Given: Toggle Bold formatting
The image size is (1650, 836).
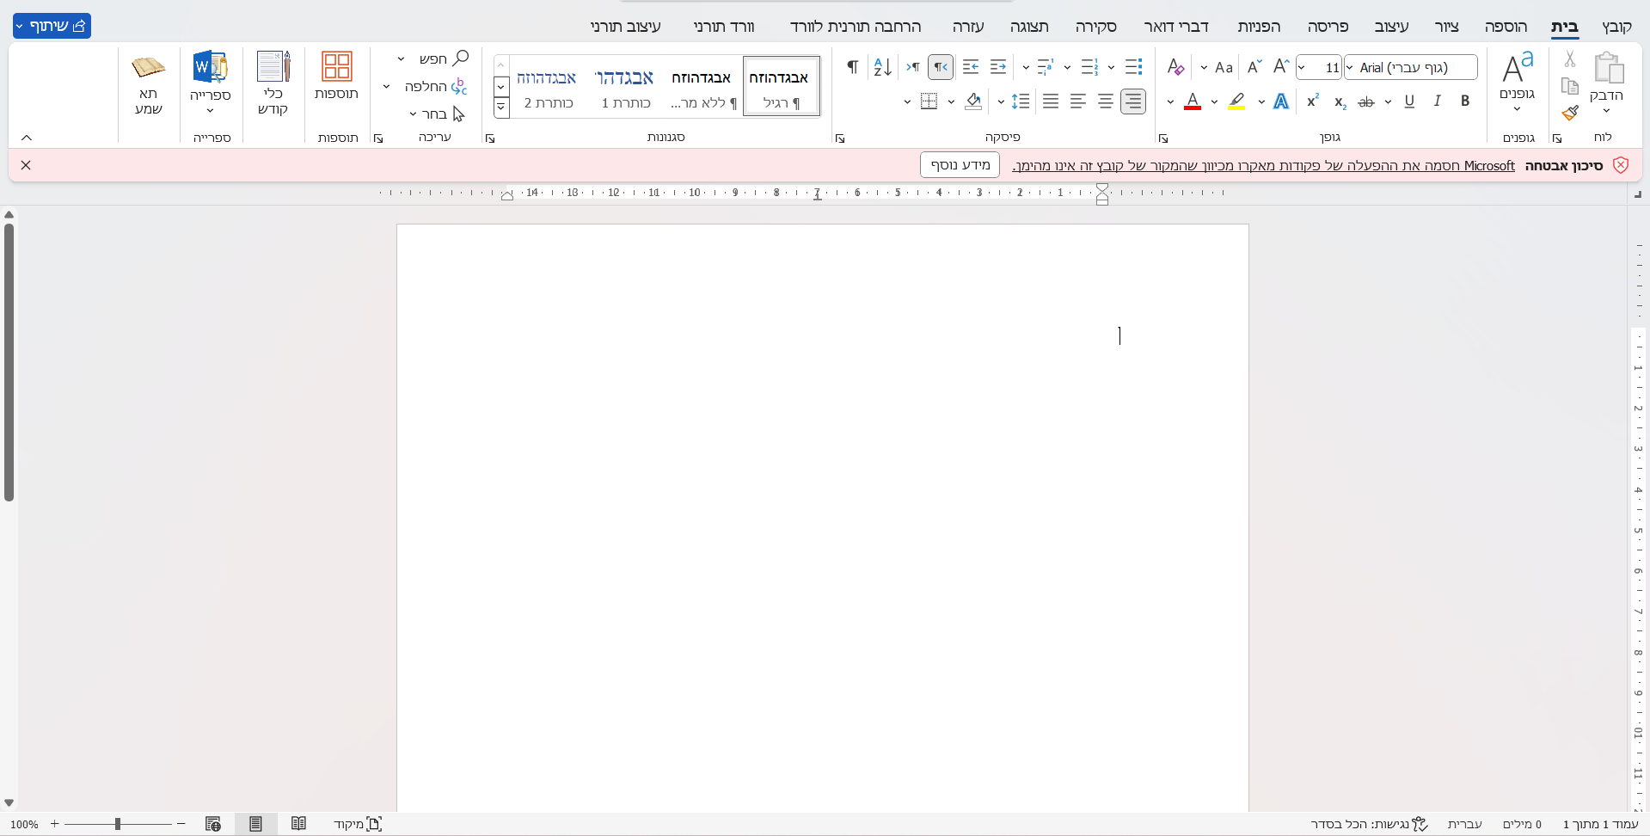Looking at the screenshot, I should tap(1465, 101).
